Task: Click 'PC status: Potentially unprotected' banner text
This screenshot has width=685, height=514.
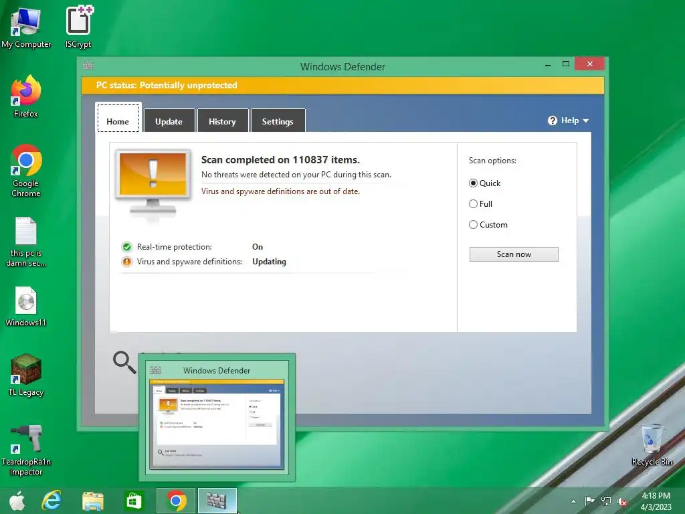Action: click(167, 85)
